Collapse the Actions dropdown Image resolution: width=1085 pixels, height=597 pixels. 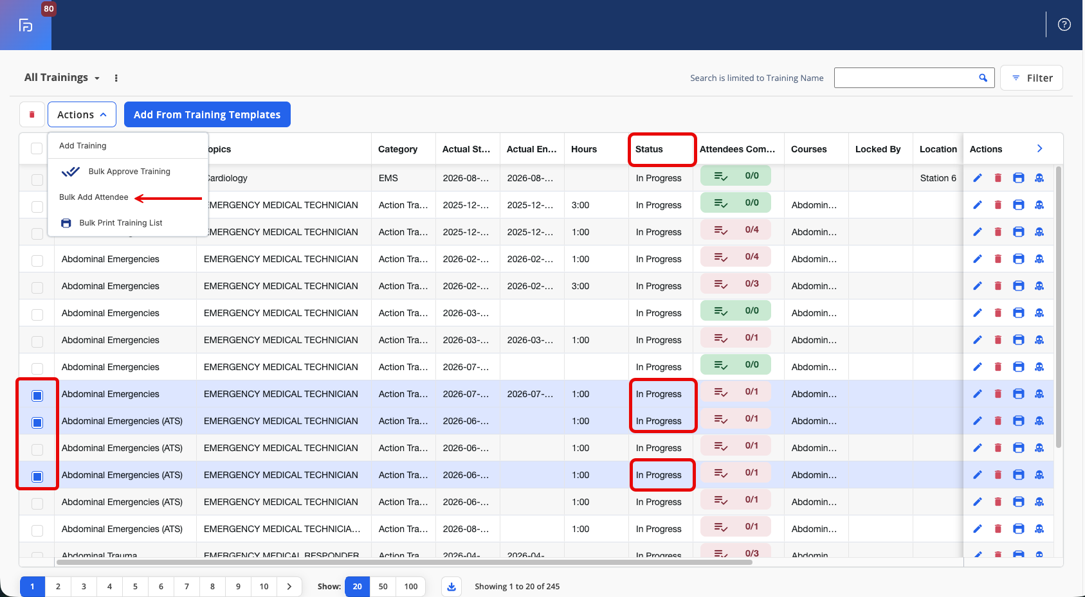[82, 114]
